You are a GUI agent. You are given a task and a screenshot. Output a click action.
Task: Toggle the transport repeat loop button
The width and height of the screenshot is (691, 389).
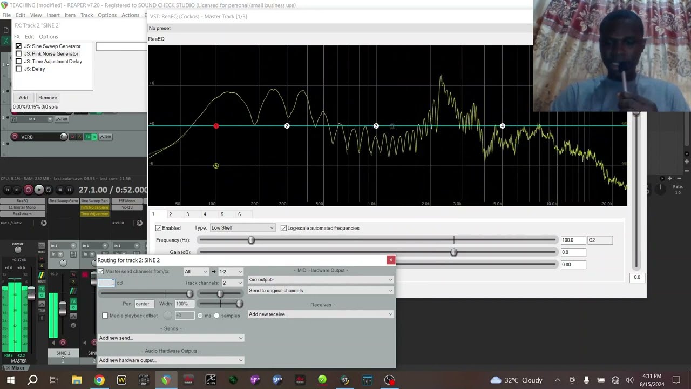49,190
